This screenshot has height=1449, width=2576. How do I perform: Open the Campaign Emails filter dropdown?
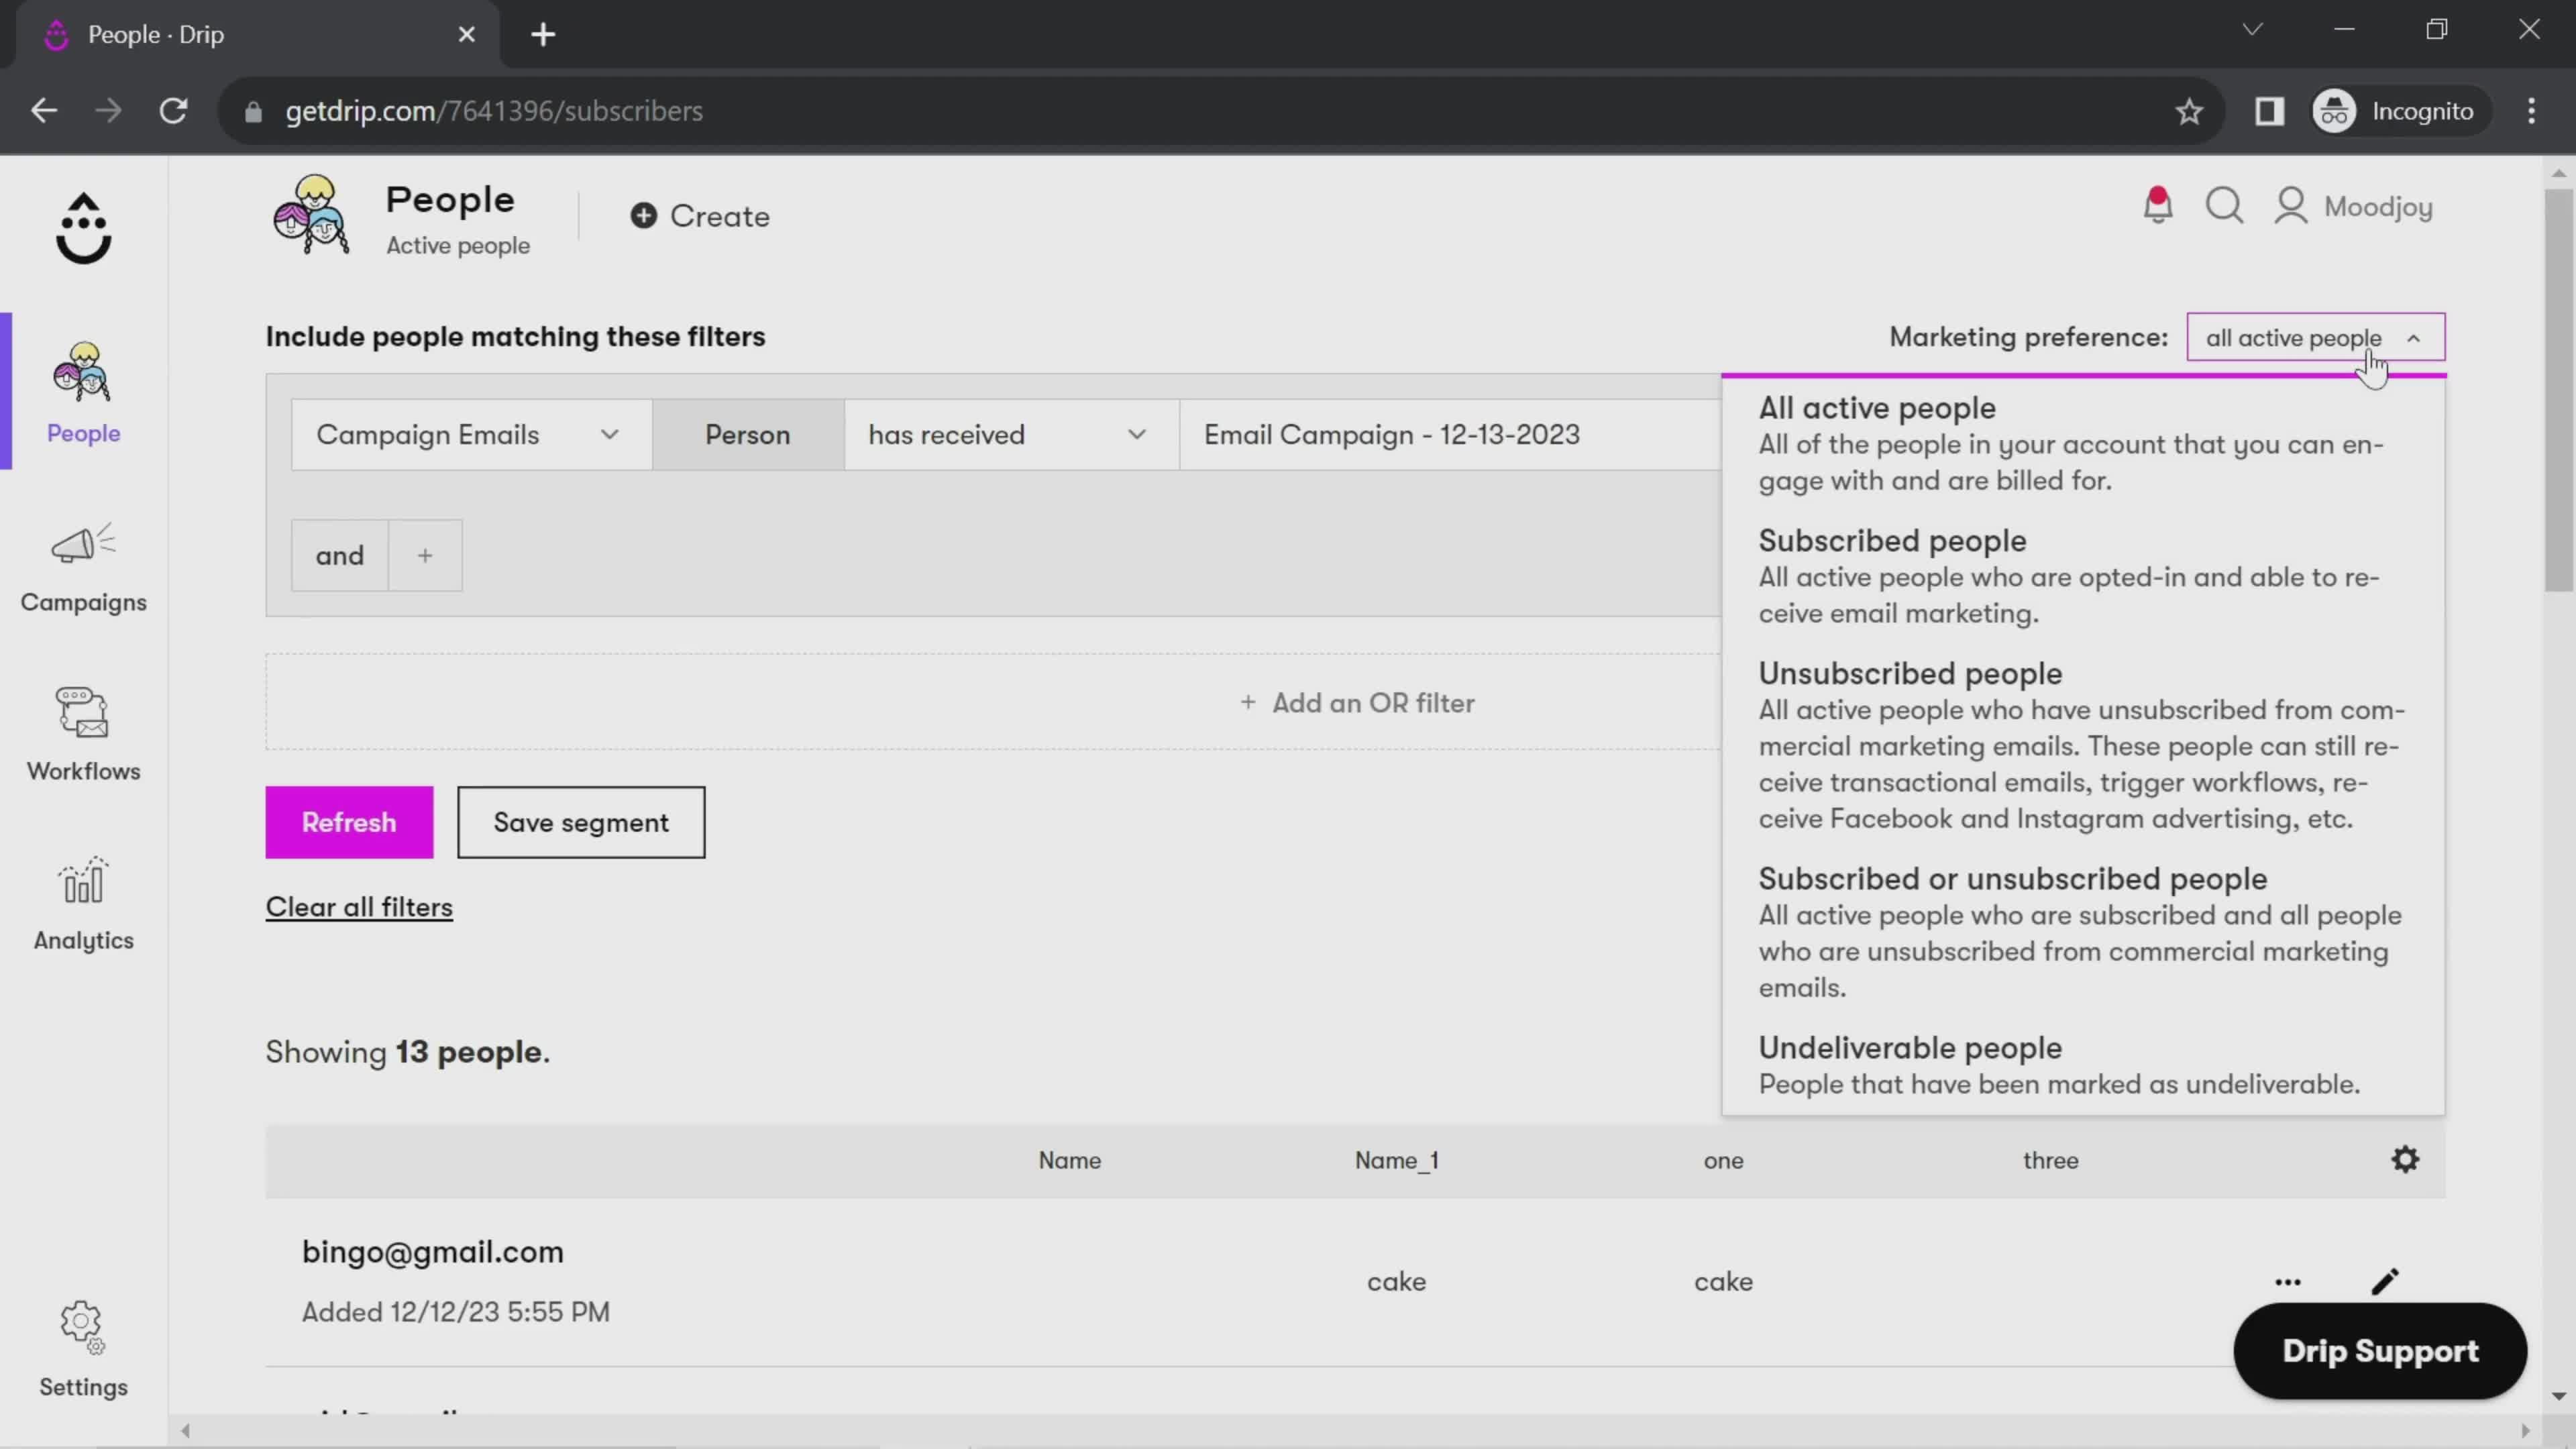coord(471,435)
